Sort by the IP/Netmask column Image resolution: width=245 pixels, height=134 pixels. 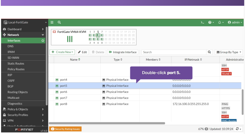click(193, 60)
